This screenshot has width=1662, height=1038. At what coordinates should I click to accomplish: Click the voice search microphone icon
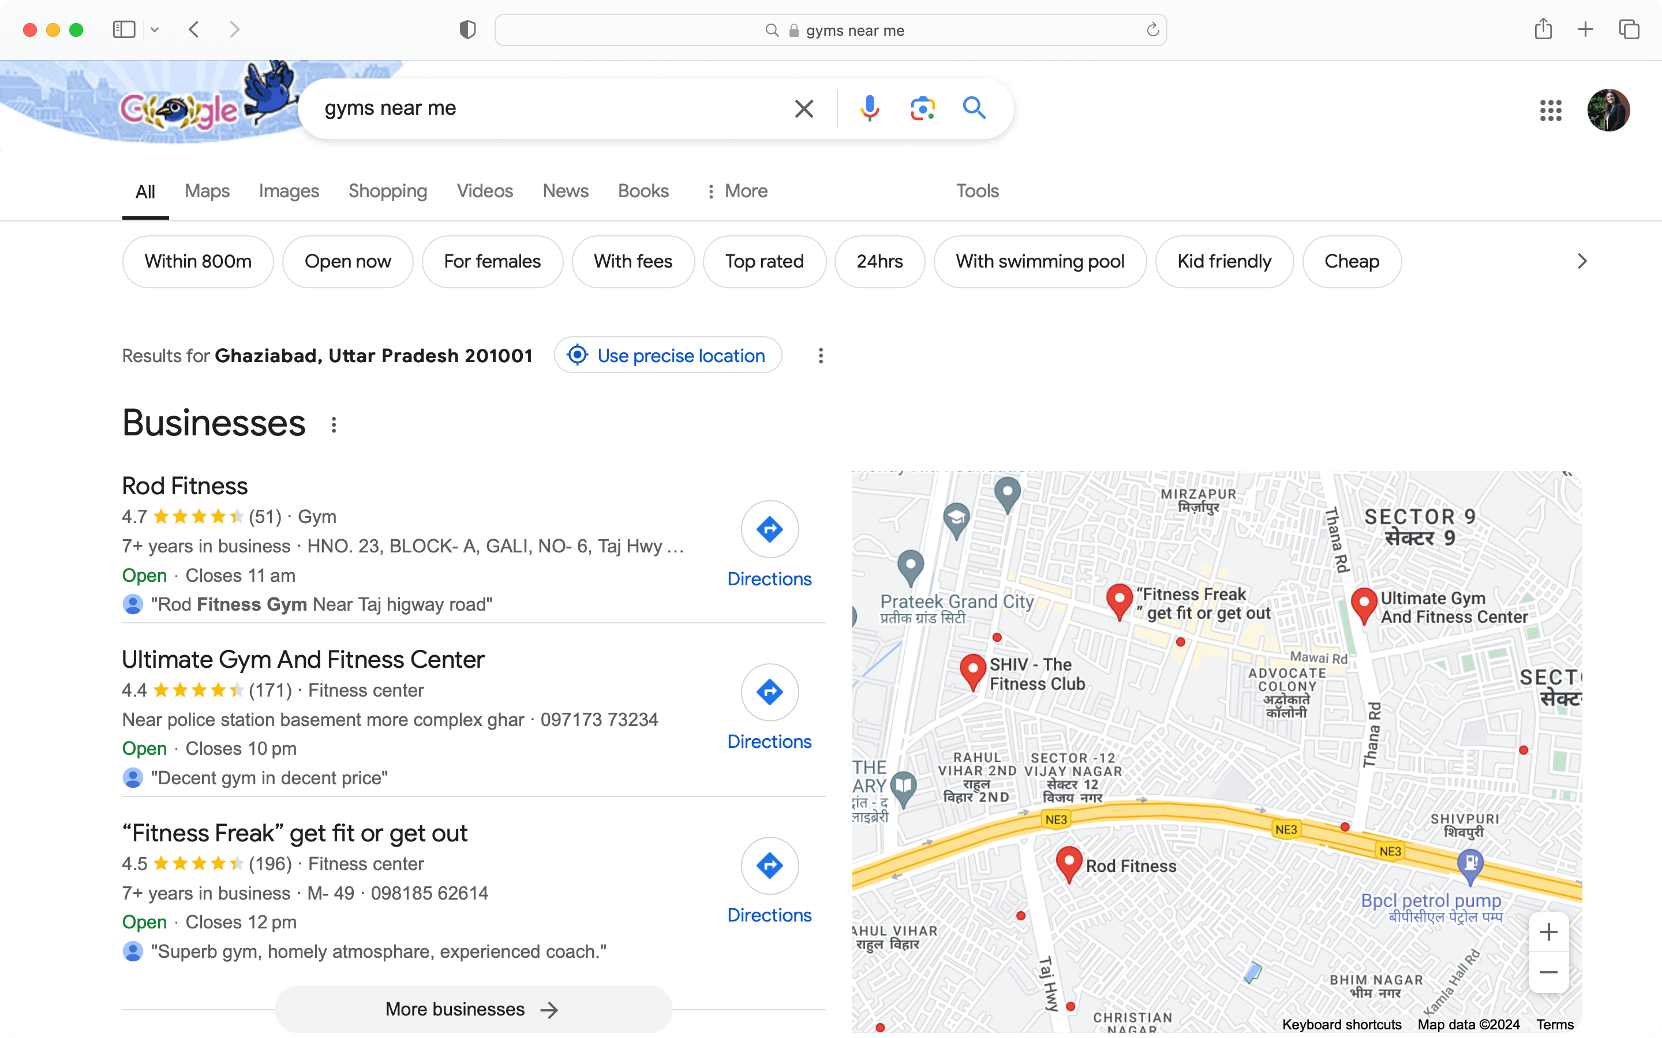point(870,109)
